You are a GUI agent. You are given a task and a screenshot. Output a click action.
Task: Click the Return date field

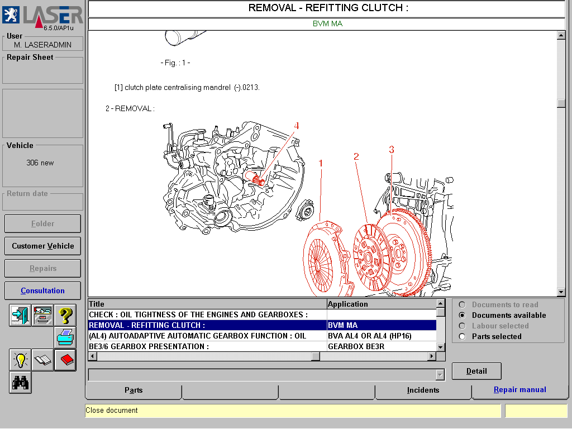click(x=42, y=202)
